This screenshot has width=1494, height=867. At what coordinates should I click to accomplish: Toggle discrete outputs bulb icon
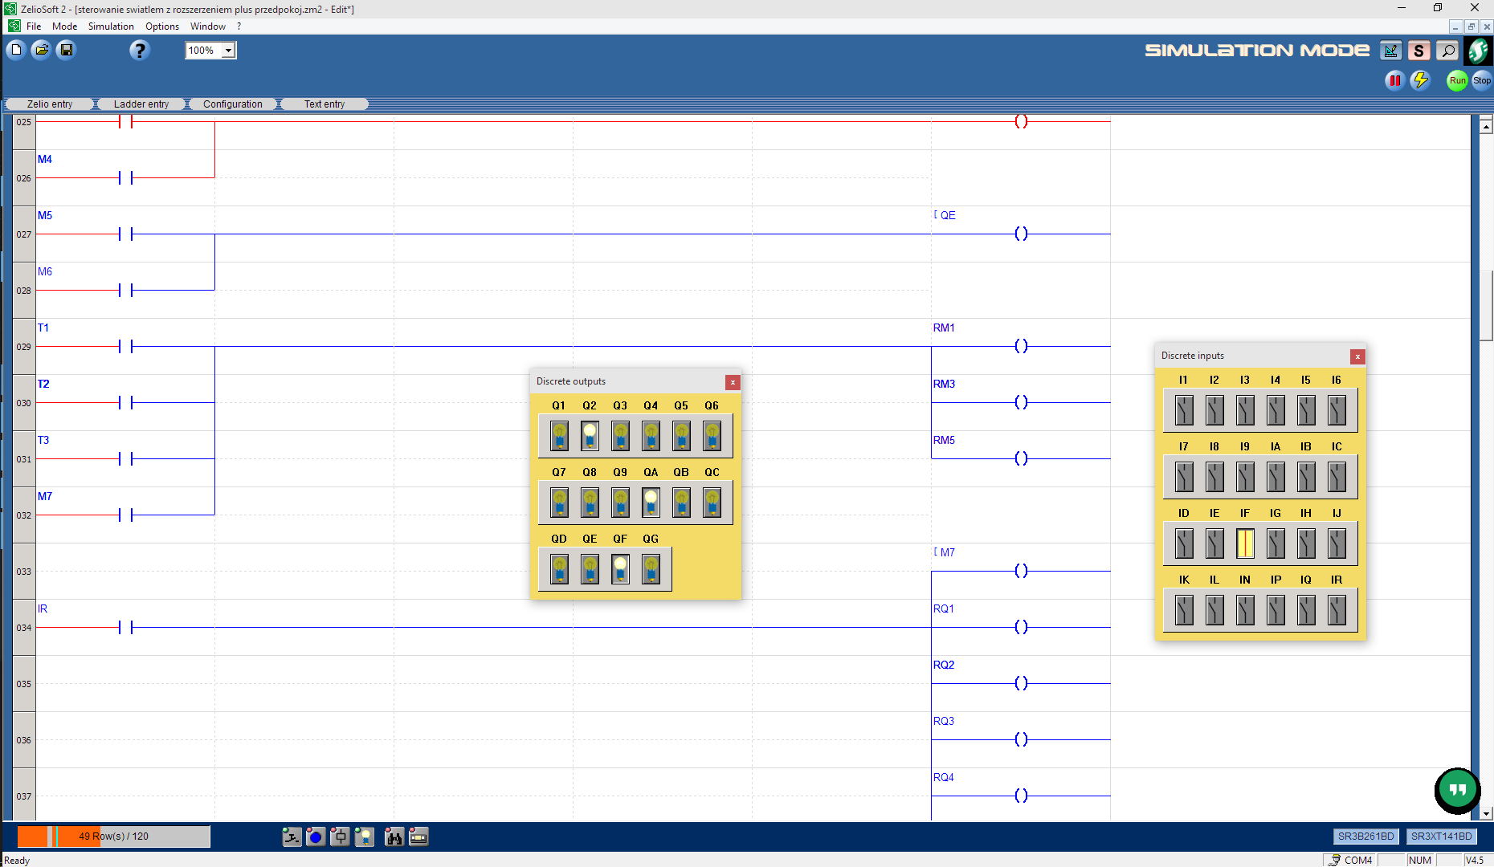(365, 837)
